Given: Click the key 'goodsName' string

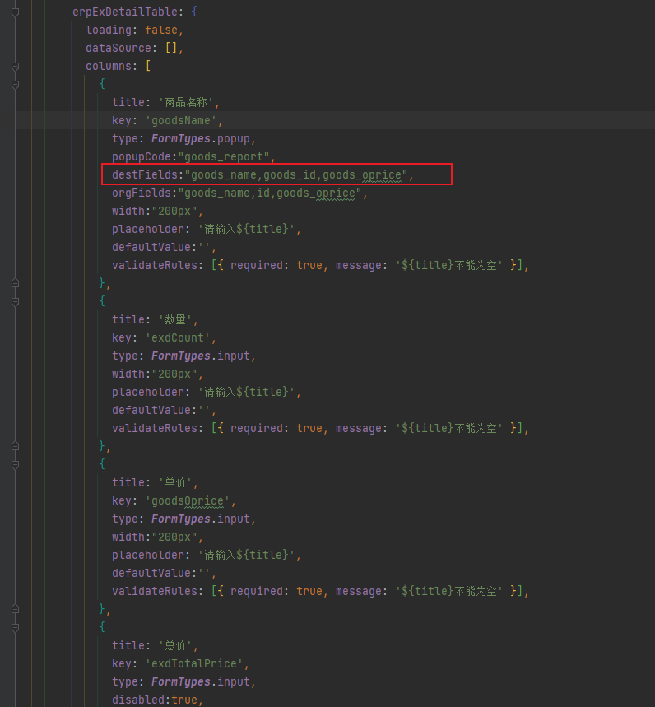Looking at the screenshot, I should click(x=180, y=120).
